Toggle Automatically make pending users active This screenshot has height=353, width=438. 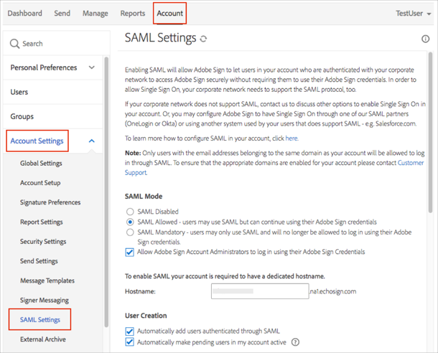(x=130, y=342)
